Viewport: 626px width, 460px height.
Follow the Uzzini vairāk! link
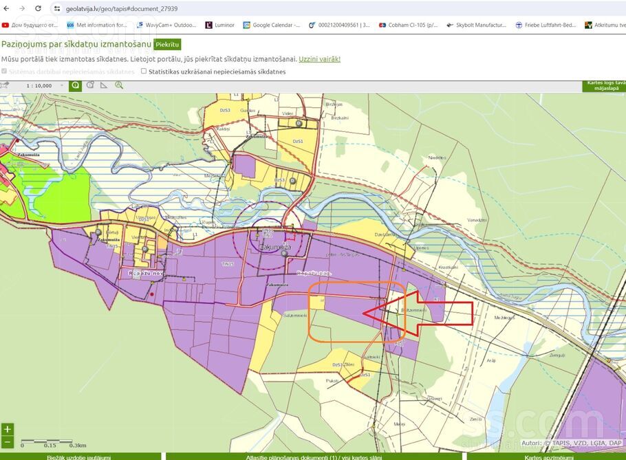pyautogui.click(x=319, y=59)
